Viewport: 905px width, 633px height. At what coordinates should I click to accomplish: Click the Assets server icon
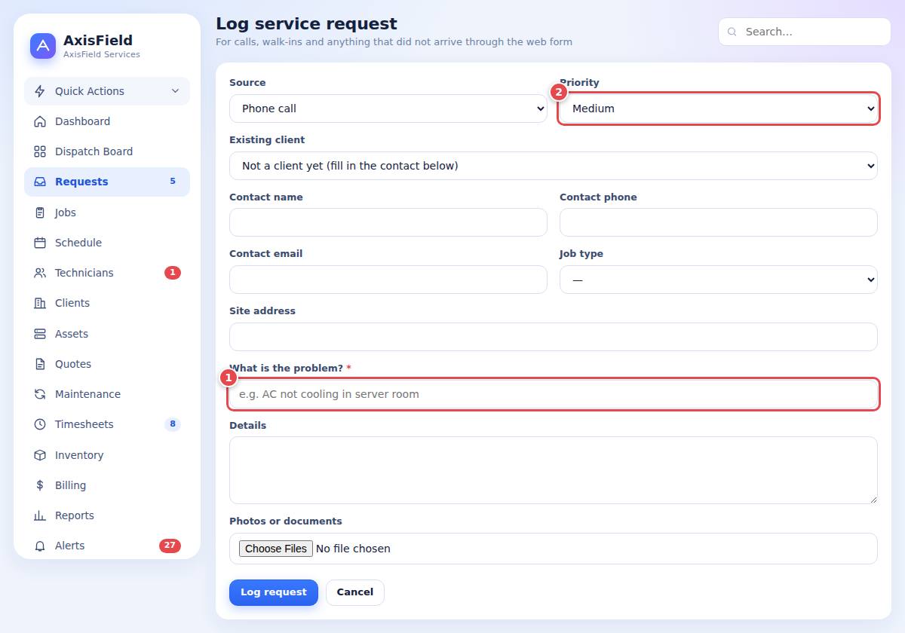pyautogui.click(x=40, y=334)
